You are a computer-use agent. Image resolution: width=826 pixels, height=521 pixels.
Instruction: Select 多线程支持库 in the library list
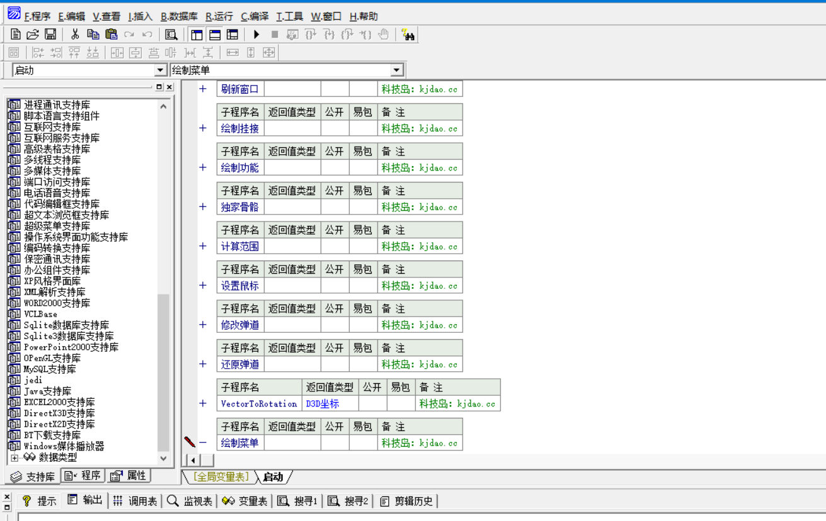point(52,160)
